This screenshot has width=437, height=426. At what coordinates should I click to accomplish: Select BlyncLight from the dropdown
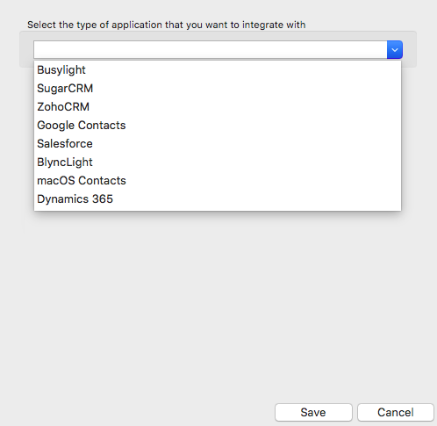click(x=218, y=162)
